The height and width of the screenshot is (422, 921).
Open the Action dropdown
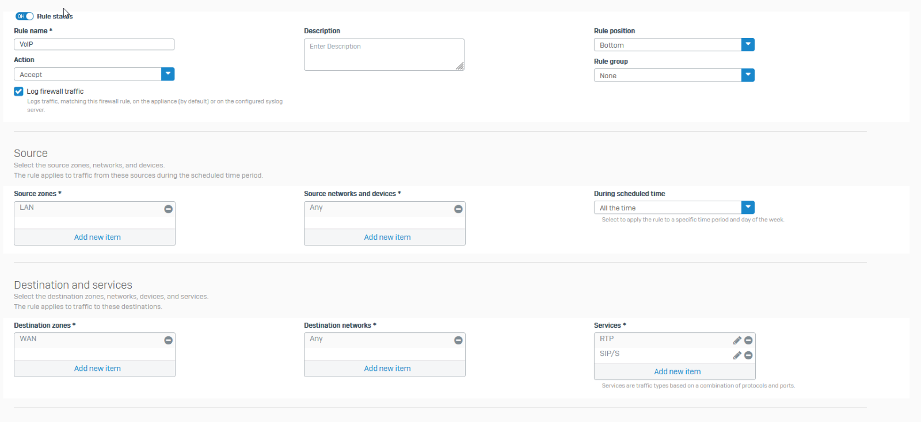[168, 74]
